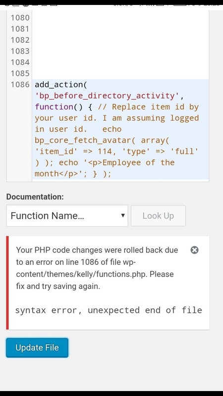Select line number 1085 in the gutter
This screenshot has width=223, height=396.
click(20, 73)
